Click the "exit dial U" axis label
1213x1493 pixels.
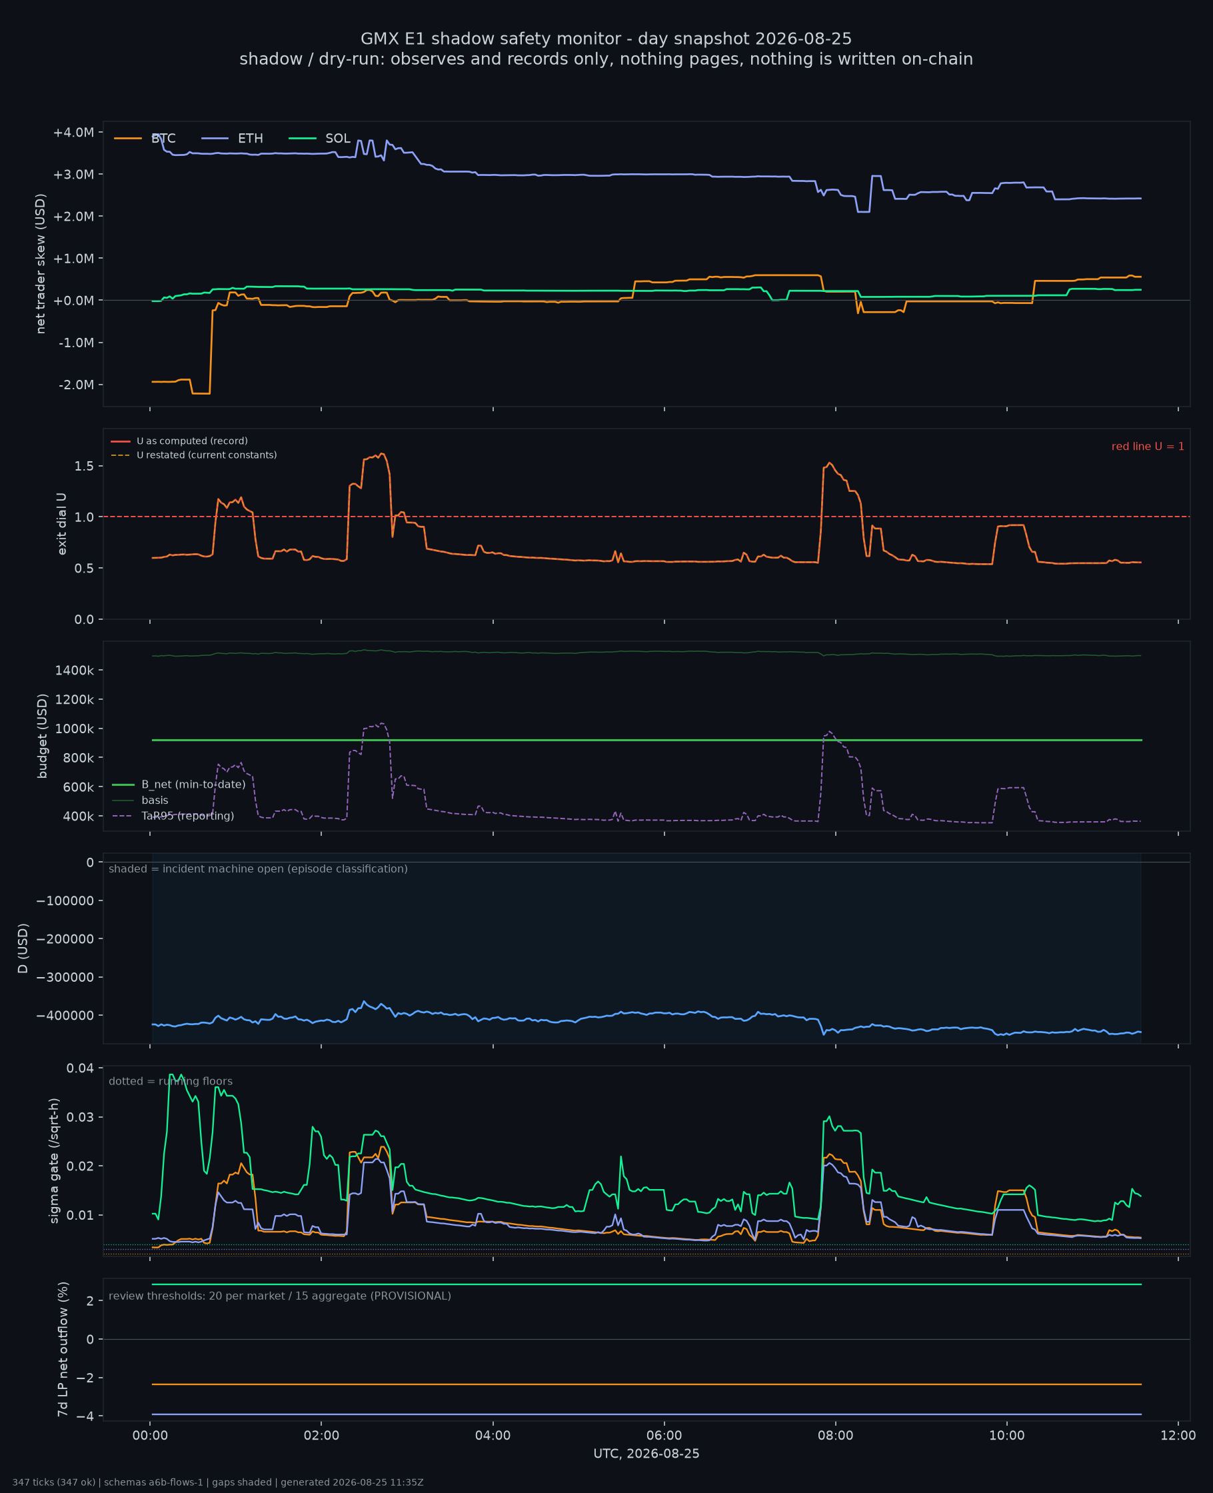(x=61, y=524)
